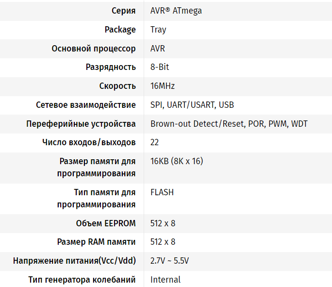Click the "Package" label
The width and height of the screenshot is (332, 287).
tap(120, 30)
